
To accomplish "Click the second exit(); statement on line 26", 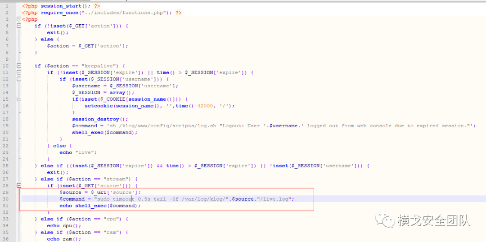I will 58,172.
